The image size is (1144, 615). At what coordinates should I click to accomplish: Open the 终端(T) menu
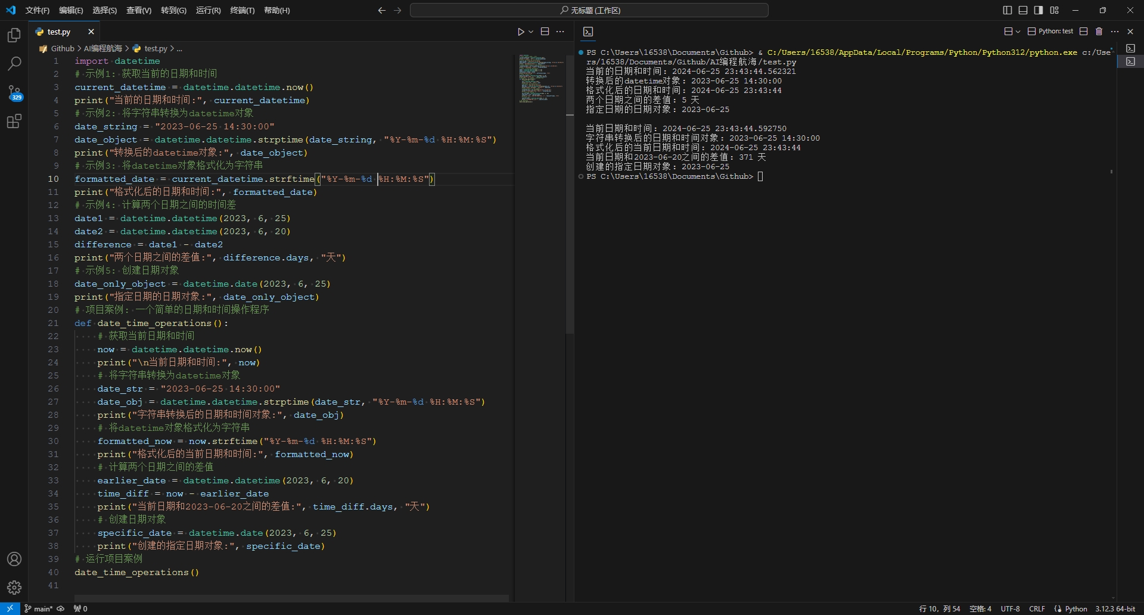(243, 10)
